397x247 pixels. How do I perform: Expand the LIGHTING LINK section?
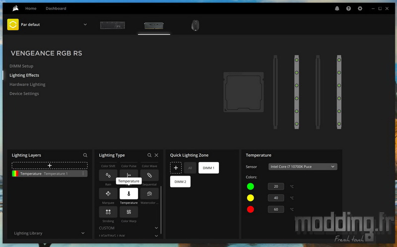coord(156,236)
